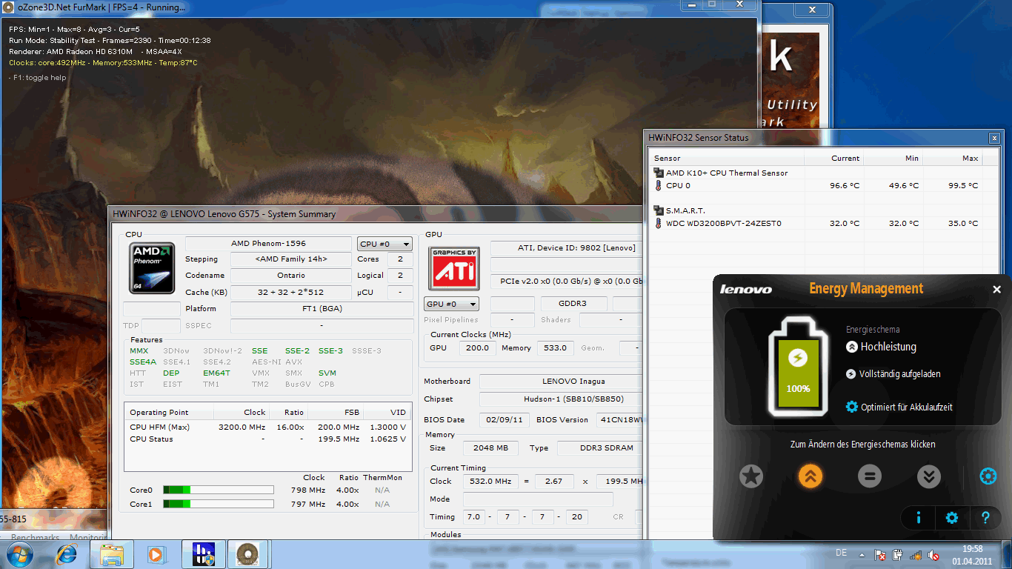Open the question mark help icon
The image size is (1012, 569).
pyautogui.click(x=985, y=518)
